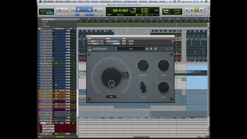Screen dimensions: 247x139
Task: Click the filter percentage value field
Action: coord(111,97)
